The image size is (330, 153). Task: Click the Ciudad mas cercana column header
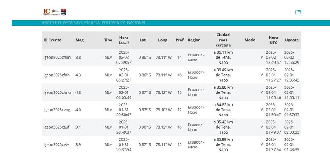click(223, 40)
